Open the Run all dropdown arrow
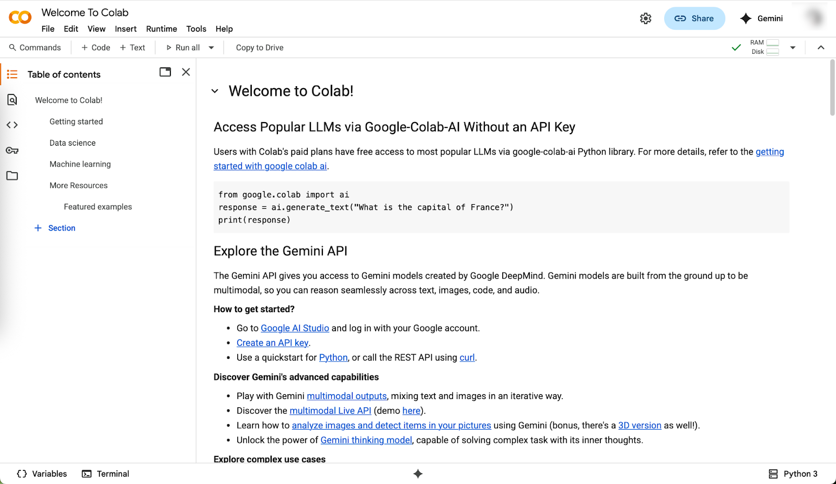Screen dimensions: 836x484 [212, 48]
